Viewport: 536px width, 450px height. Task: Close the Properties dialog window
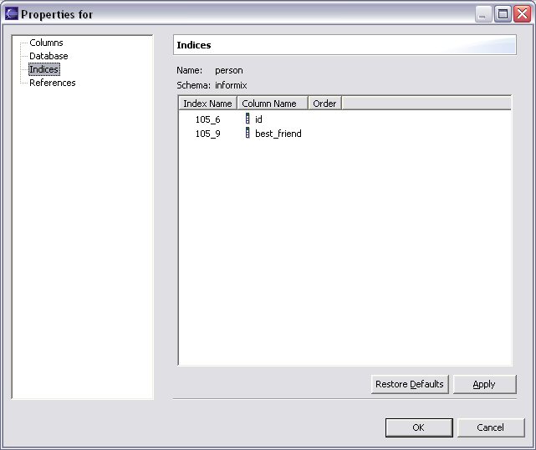pyautogui.click(x=520, y=14)
